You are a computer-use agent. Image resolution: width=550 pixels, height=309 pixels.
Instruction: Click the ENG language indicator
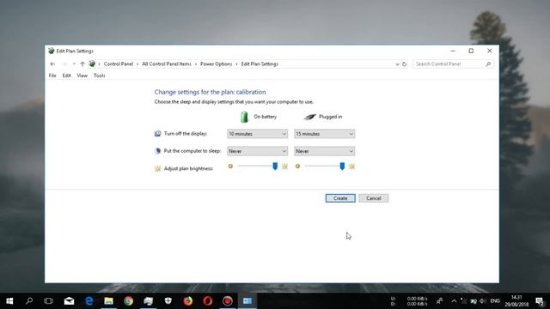point(495,301)
